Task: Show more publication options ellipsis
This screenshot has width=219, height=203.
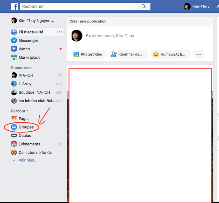Action: pos(198,54)
